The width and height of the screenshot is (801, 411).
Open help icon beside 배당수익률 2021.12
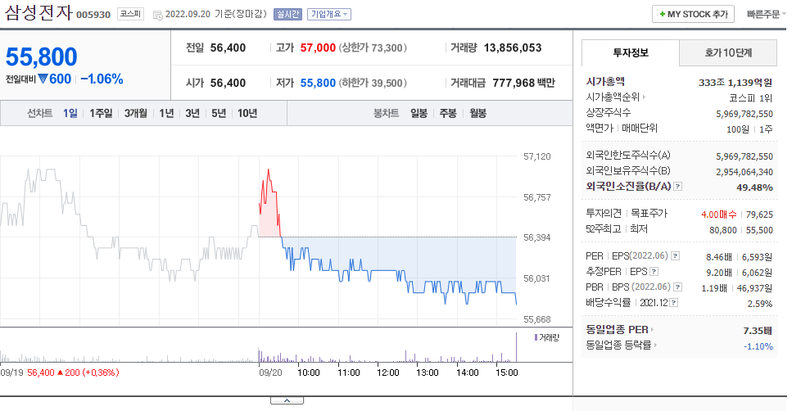(674, 303)
